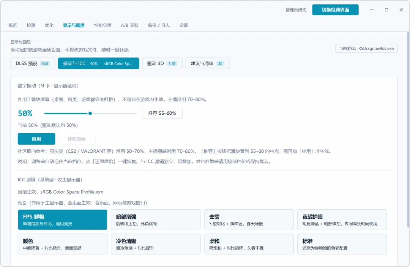410x267 pixels.
Task: Choose the 夜战护眼 ICC preset
Action: tap(342, 220)
